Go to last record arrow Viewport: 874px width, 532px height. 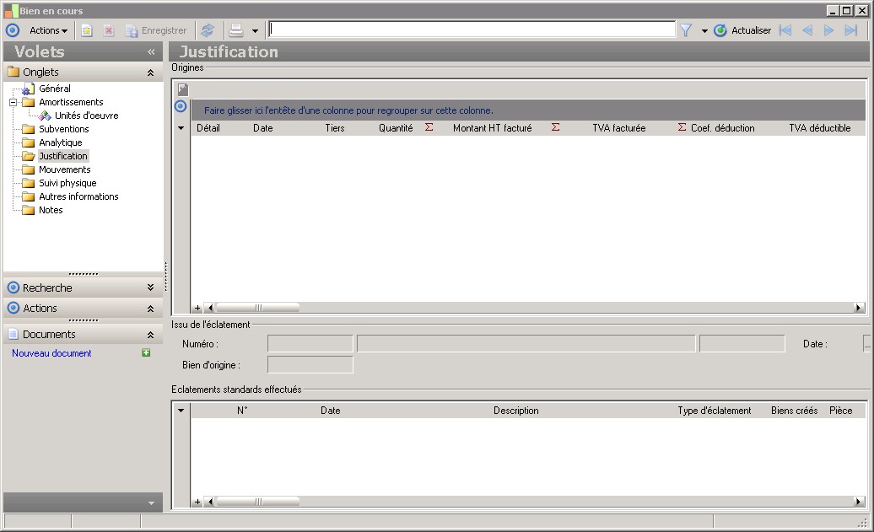point(851,30)
